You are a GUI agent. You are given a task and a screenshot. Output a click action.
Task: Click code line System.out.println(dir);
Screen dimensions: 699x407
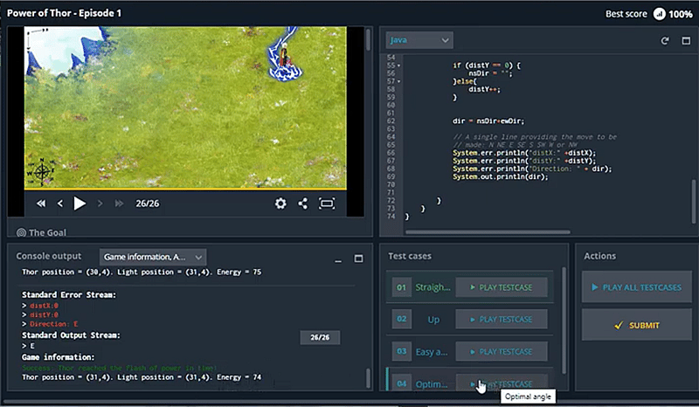(500, 176)
